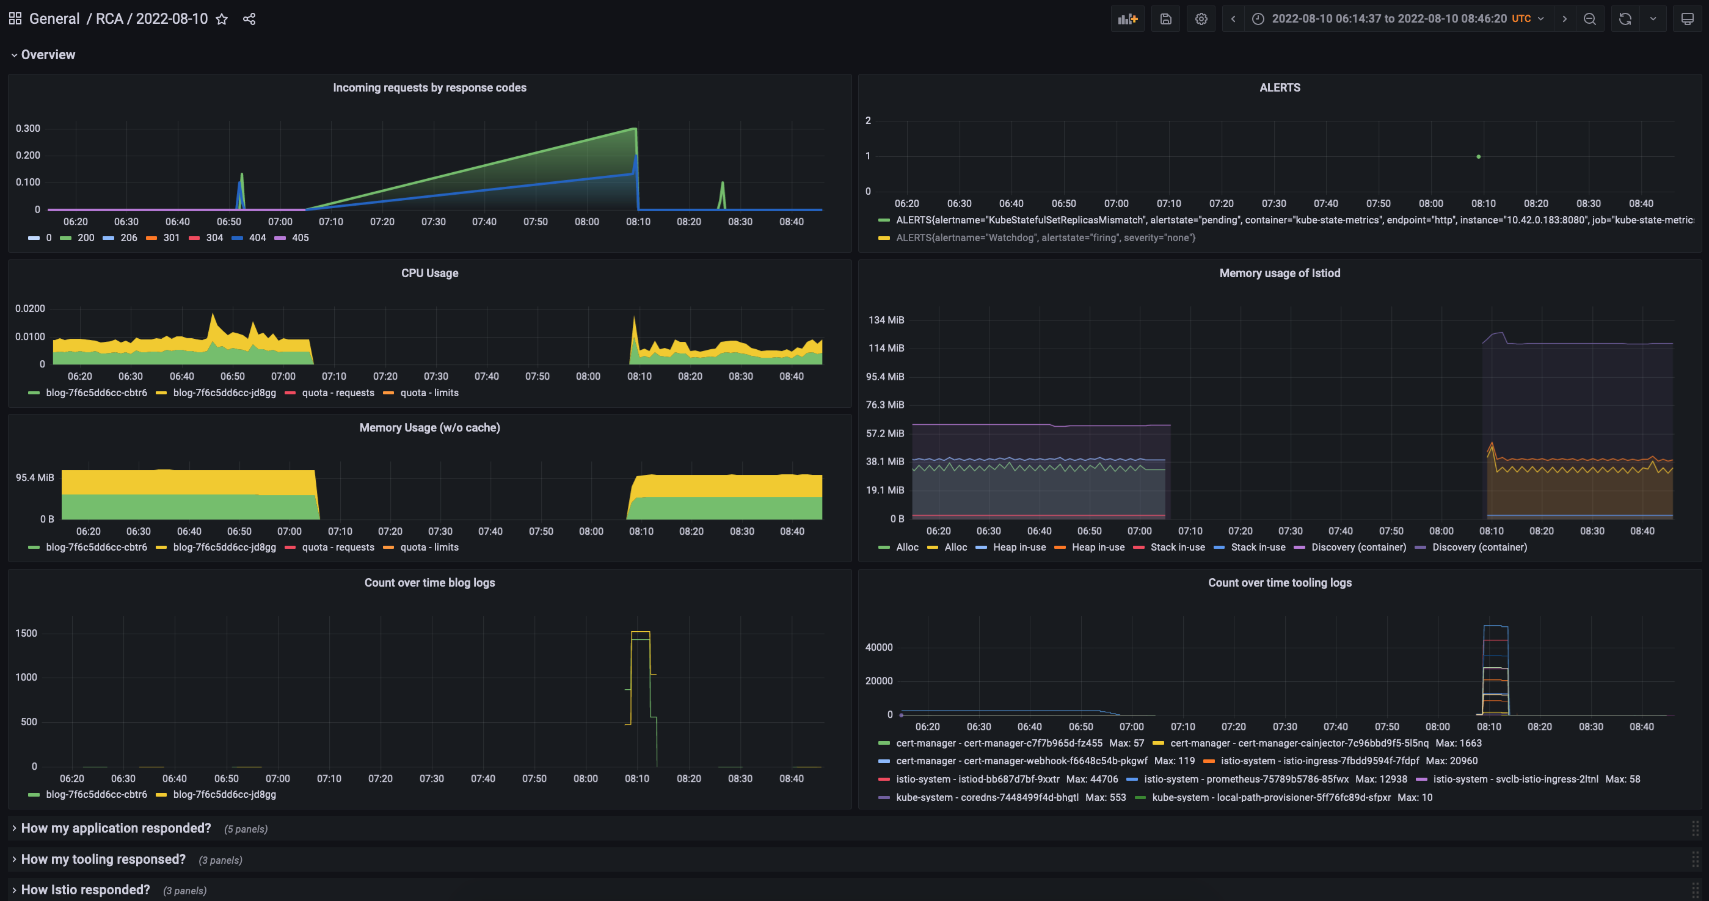
Task: Select red 'Stack in-use' in Istiod legend
Action: coord(1178,547)
